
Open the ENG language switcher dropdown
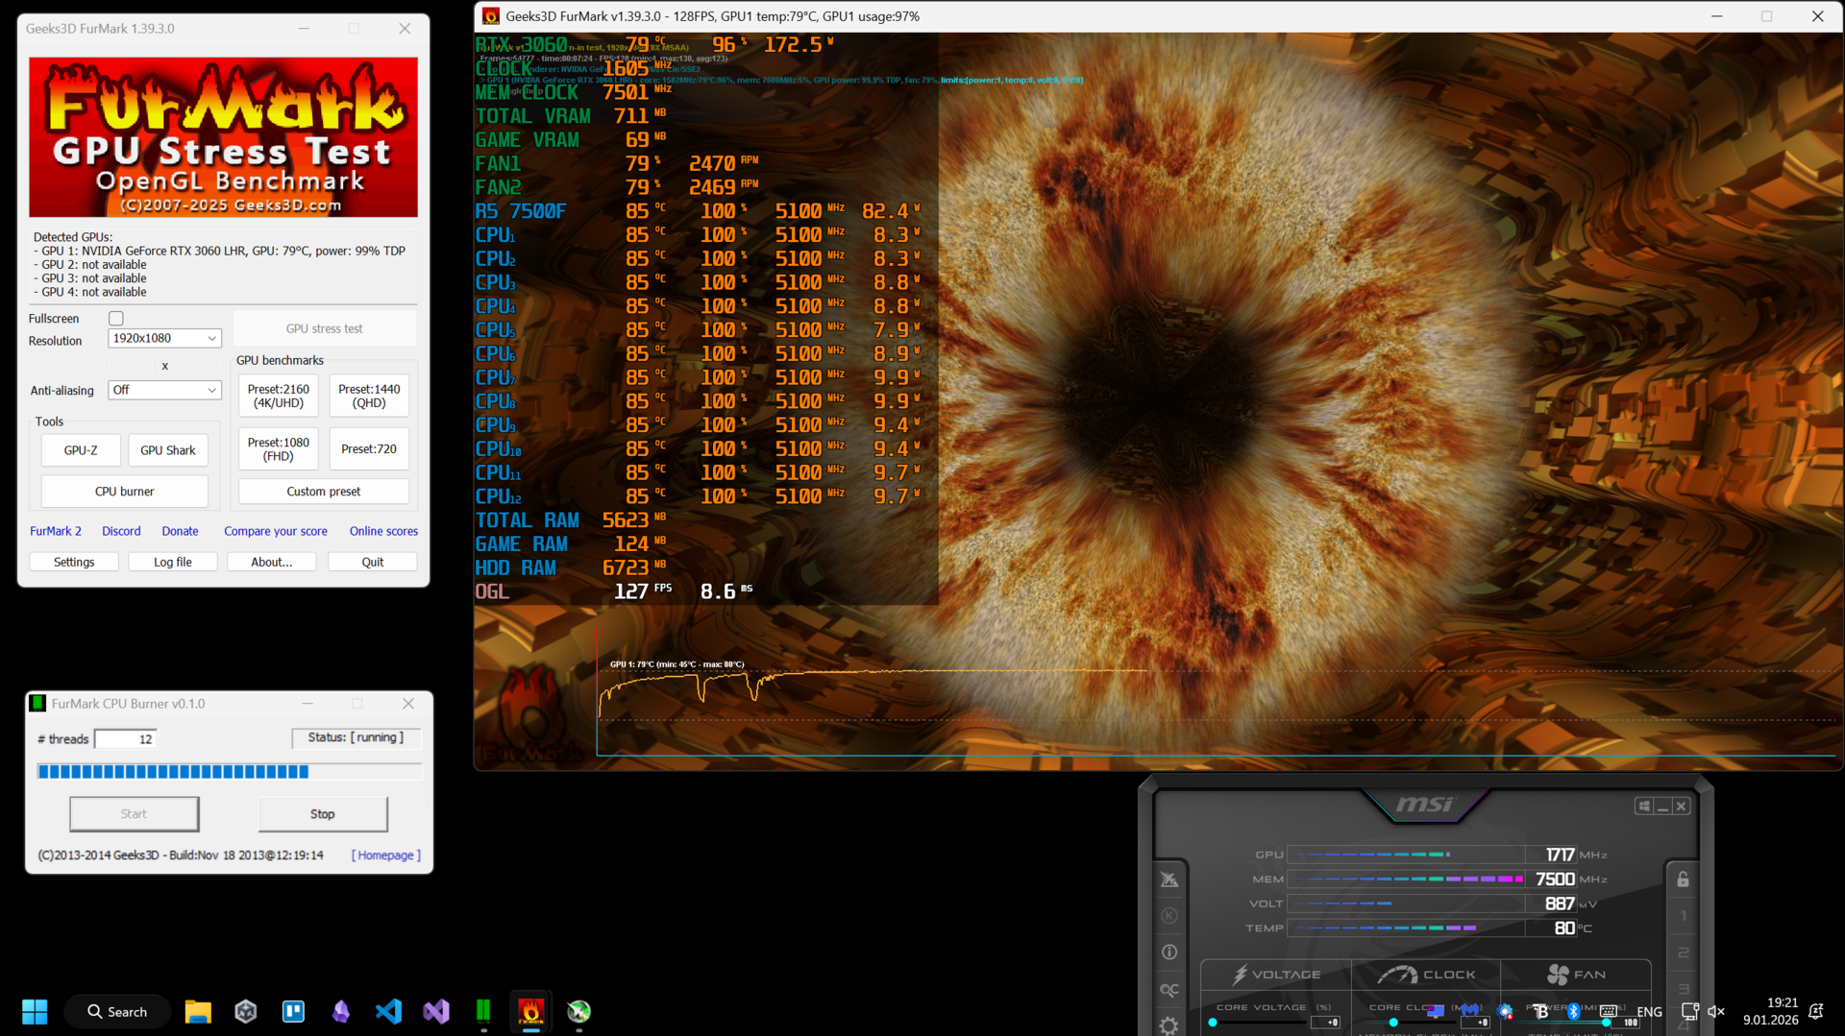click(x=1650, y=1011)
